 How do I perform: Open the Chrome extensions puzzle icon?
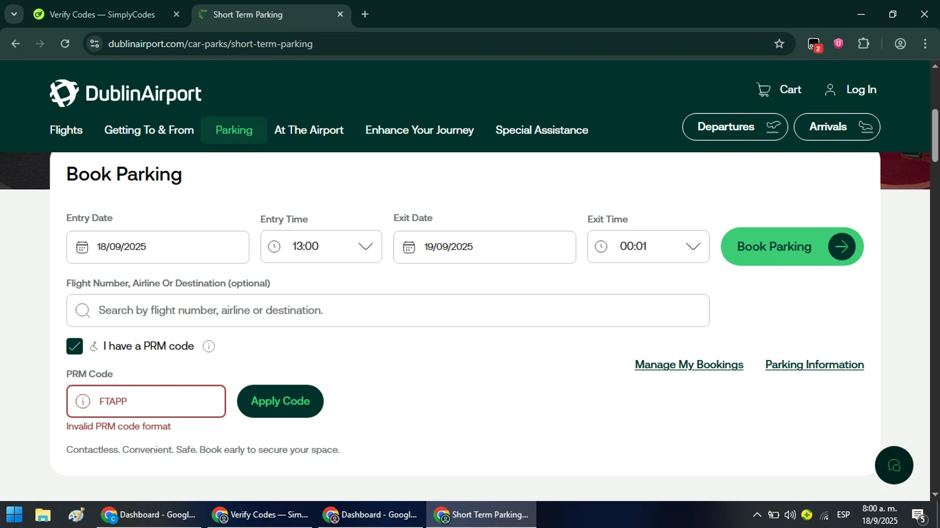coord(864,44)
